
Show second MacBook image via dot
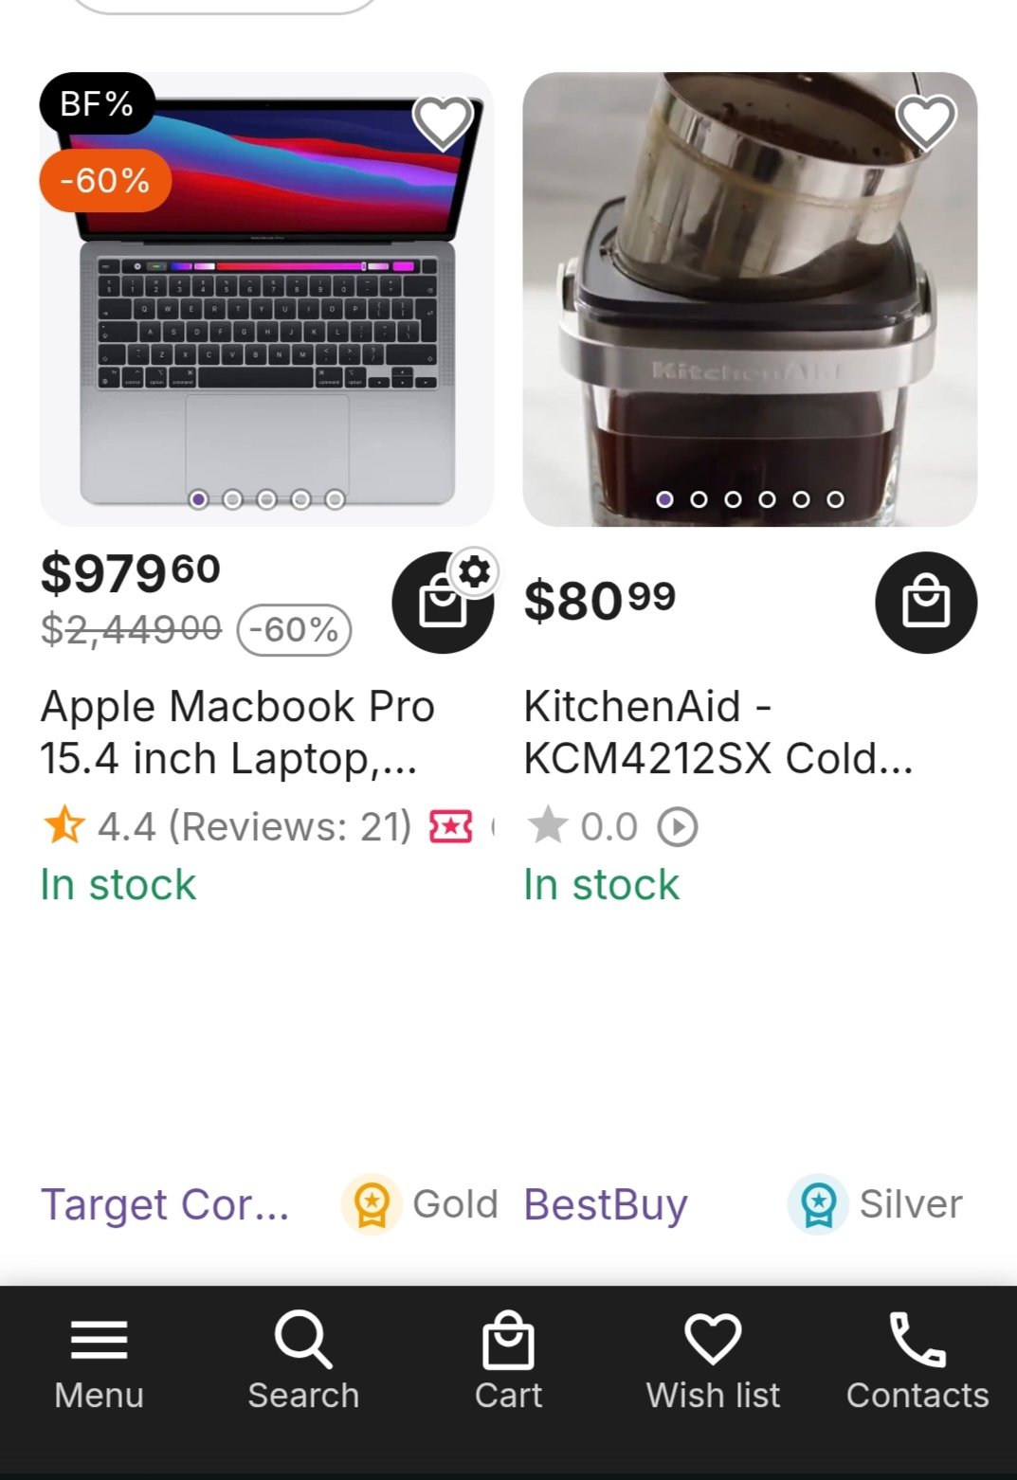click(232, 499)
